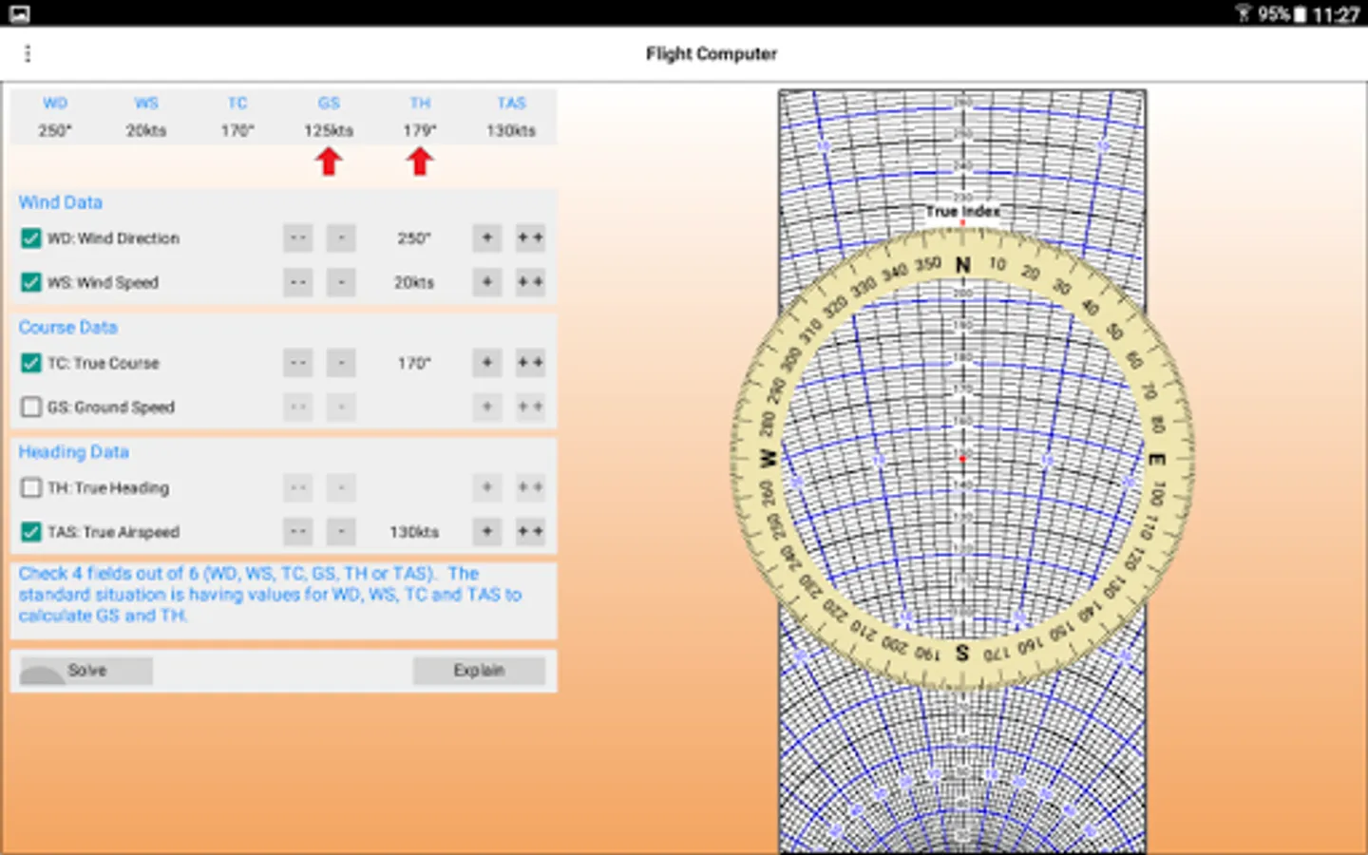Click the red center dot of compass
The width and height of the screenshot is (1368, 855).
(962, 459)
